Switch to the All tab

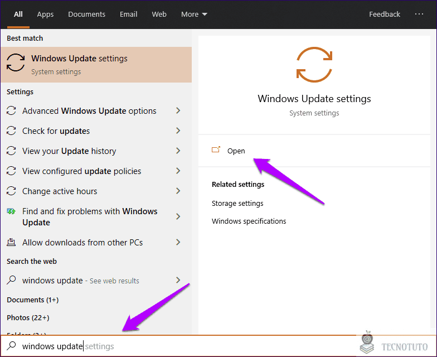click(18, 15)
